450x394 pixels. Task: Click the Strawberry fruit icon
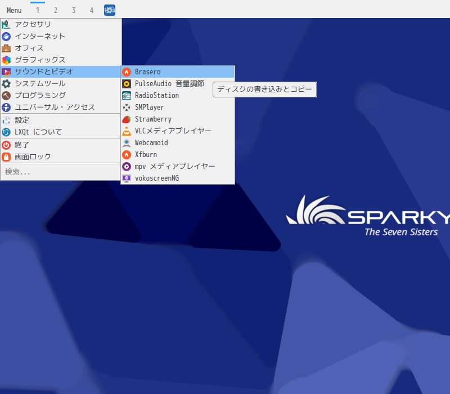point(127,119)
